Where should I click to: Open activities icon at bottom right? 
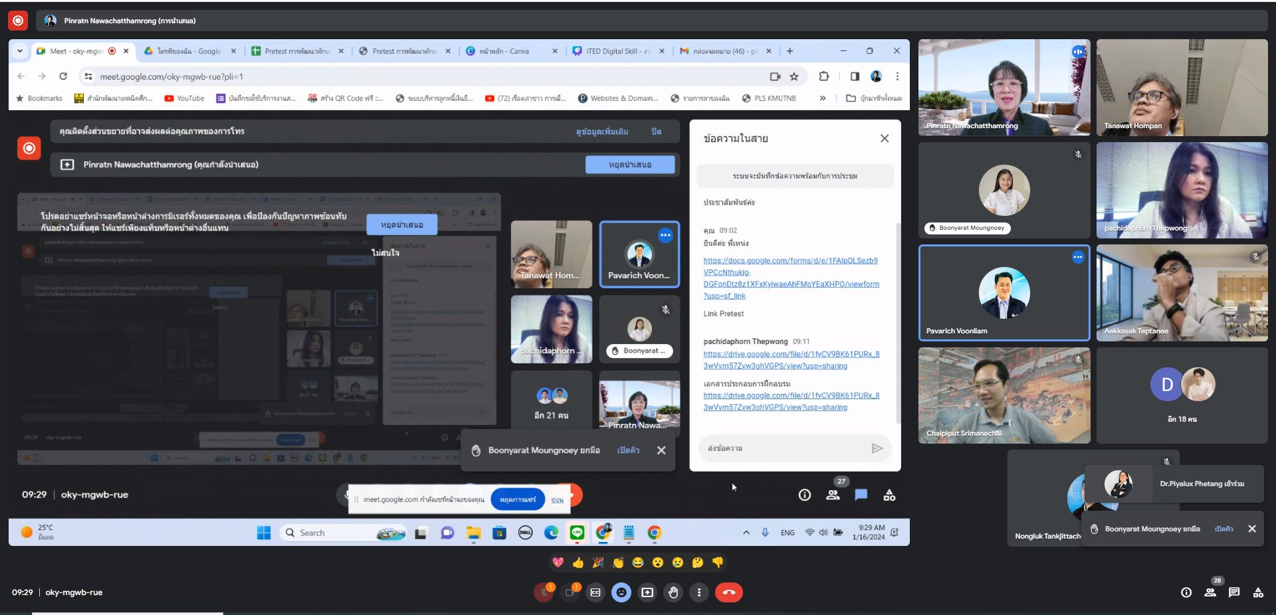coord(1258,592)
